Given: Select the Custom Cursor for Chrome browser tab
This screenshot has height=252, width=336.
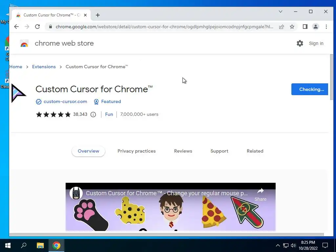Looking at the screenshot, I should [52, 15].
